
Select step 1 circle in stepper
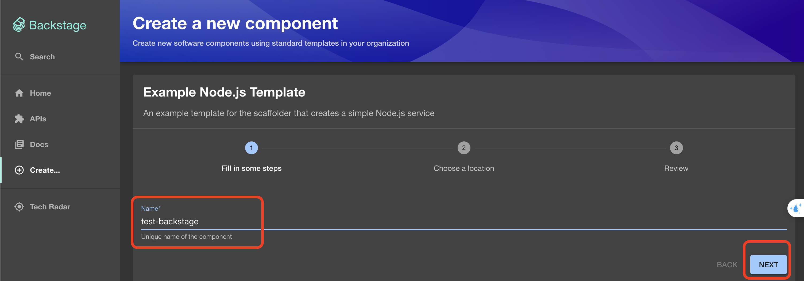(251, 148)
